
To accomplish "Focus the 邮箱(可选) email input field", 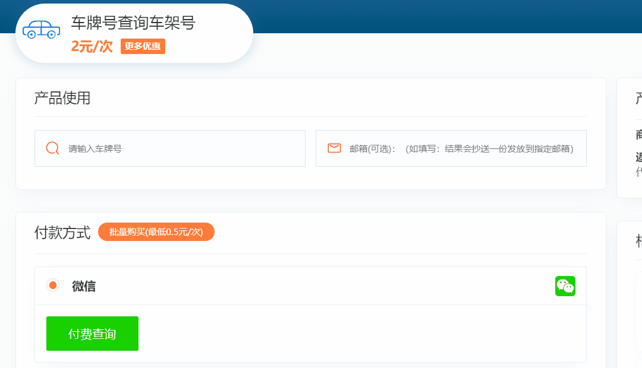I will tap(451, 148).
